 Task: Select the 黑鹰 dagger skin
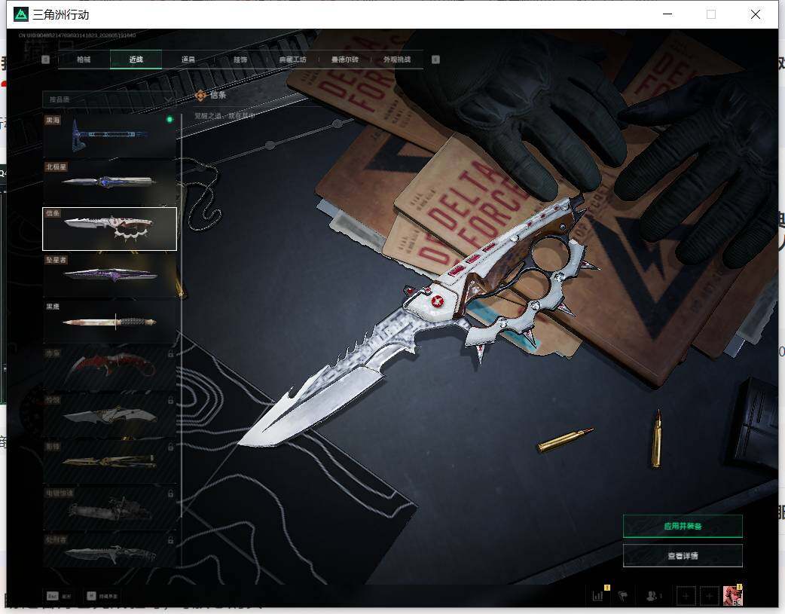(110, 322)
